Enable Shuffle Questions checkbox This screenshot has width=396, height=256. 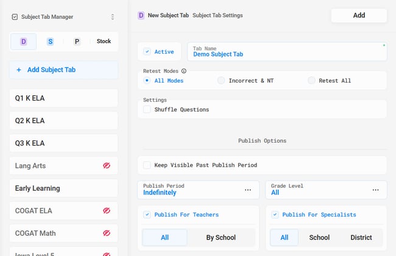[x=147, y=109]
